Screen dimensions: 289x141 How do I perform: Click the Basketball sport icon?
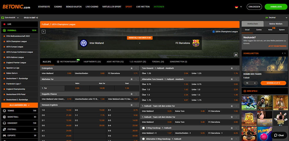pos(4,117)
